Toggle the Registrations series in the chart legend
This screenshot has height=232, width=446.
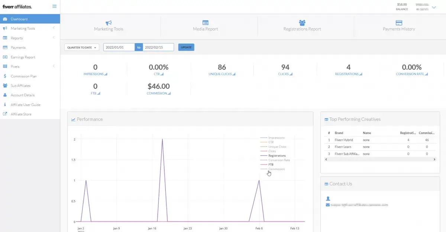click(277, 156)
